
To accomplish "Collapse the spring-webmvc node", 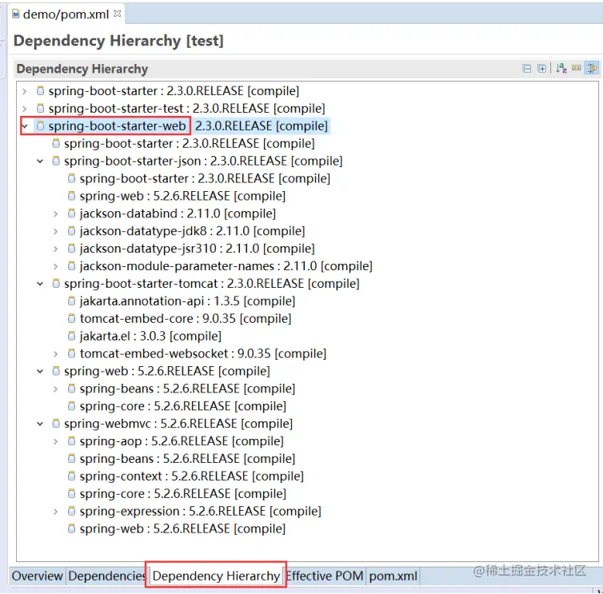I will click(40, 424).
